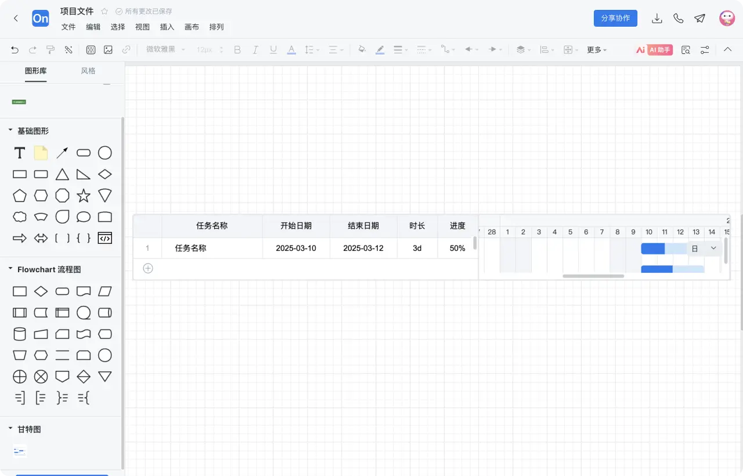This screenshot has height=476, width=743.
Task: Select the Gantt chart shape in sidebar
Action: click(19, 450)
